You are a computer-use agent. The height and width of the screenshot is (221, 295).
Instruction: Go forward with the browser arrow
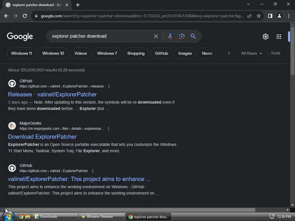(16, 16)
